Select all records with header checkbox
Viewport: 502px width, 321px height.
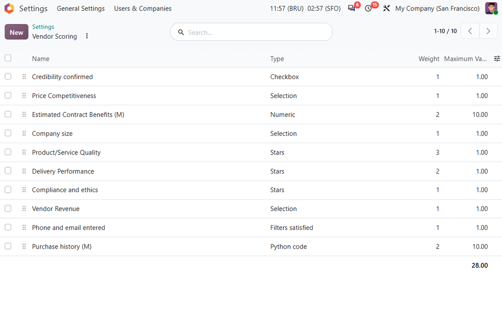tap(8, 58)
